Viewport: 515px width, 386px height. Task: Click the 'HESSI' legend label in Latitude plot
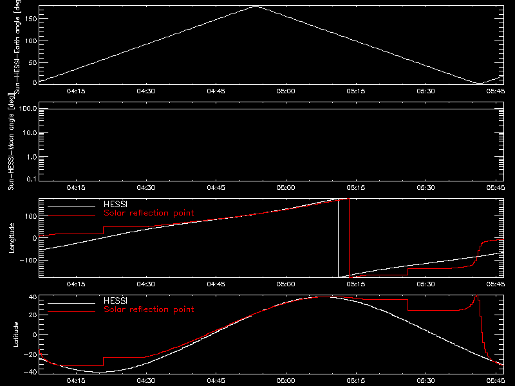(x=115, y=301)
